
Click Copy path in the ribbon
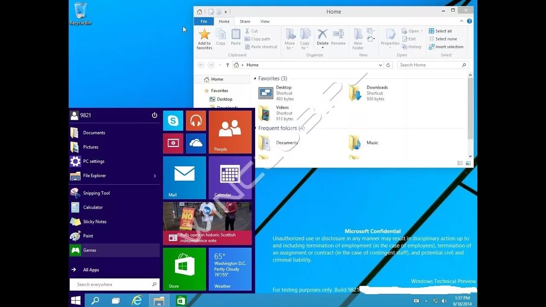pos(257,39)
